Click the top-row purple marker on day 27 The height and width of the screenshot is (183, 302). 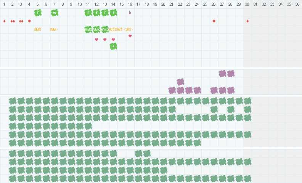tap(222, 73)
